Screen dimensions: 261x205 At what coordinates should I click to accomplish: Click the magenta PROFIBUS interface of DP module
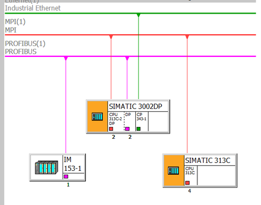click(127, 129)
